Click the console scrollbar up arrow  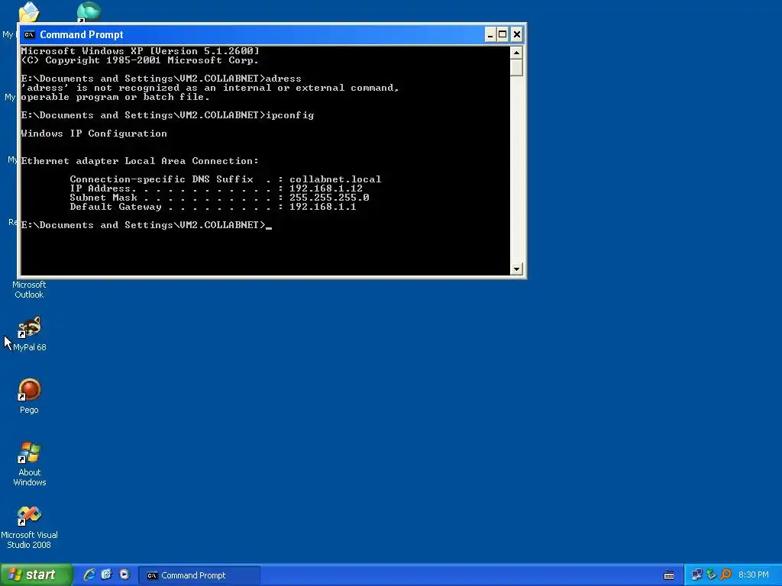click(516, 53)
